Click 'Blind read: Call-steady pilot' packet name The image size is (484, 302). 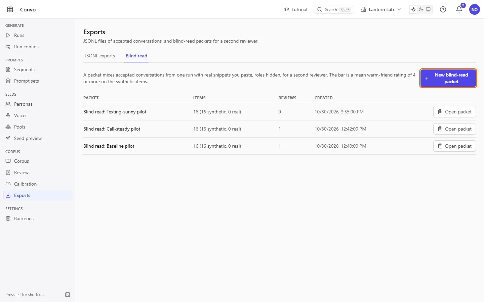112,129
